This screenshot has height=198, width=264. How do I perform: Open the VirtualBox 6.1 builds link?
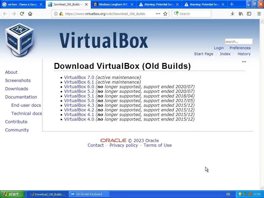point(79,82)
